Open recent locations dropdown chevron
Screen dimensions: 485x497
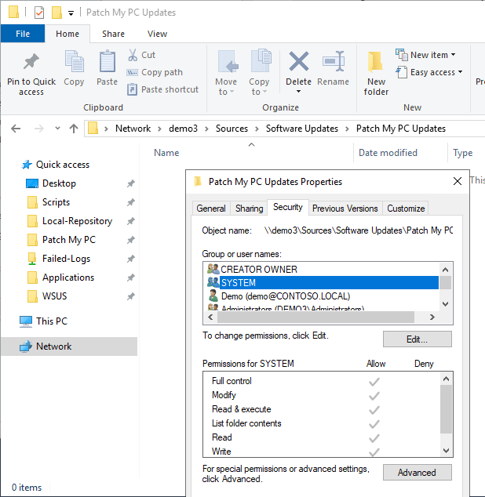click(x=57, y=129)
